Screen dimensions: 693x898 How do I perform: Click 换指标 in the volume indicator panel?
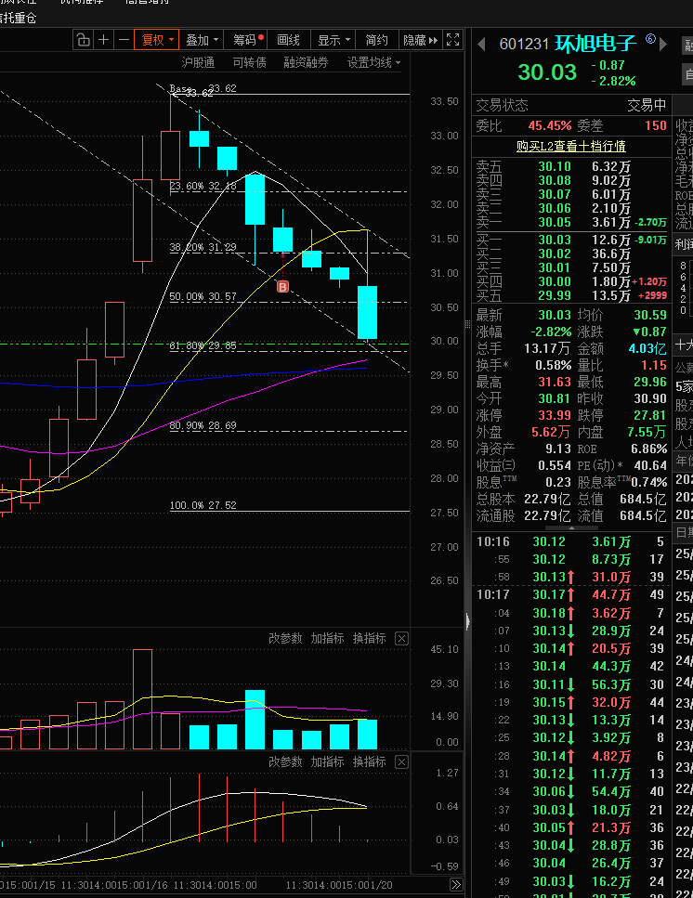370,639
